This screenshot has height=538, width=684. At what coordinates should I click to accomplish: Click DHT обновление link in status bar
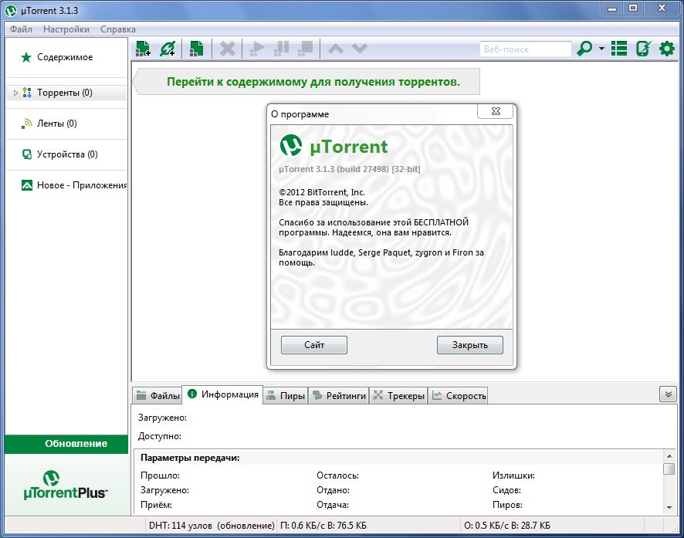pos(241,524)
